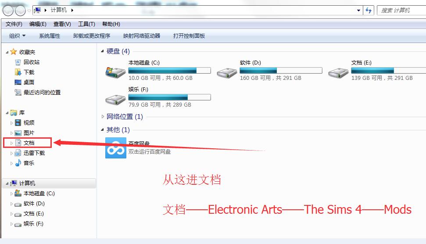Click the refresh icon beside address bar
426x244 pixels.
tap(369, 11)
